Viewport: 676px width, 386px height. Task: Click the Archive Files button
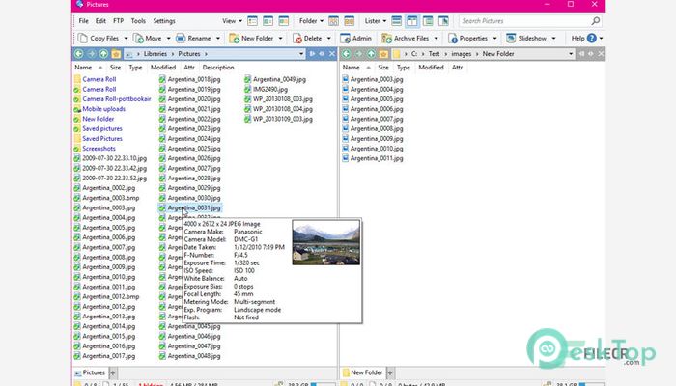point(406,38)
